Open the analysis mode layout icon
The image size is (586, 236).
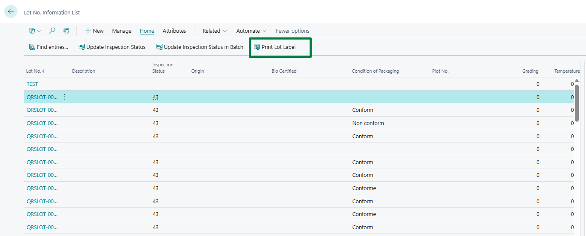pos(66,31)
